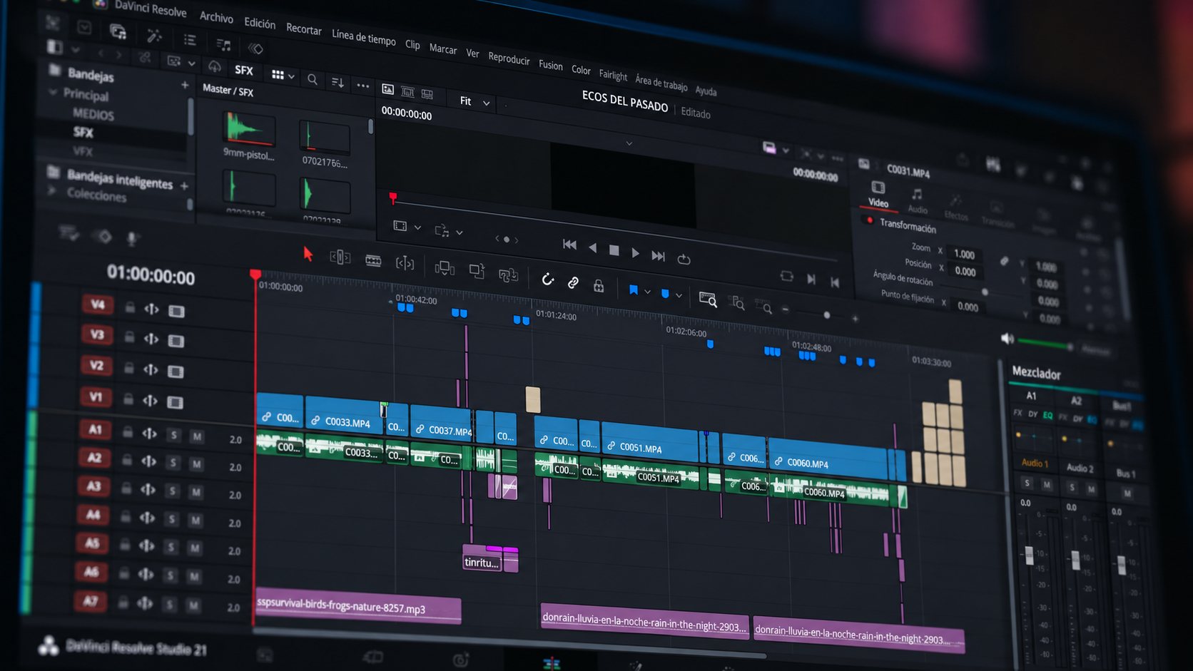Click the Zoom X value field
1193x671 pixels.
click(x=965, y=254)
